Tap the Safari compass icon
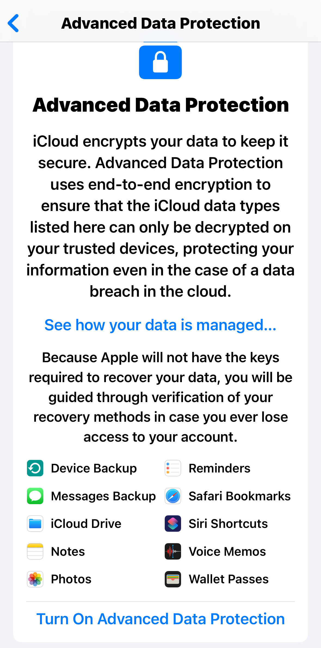This screenshot has width=321, height=648. [173, 496]
